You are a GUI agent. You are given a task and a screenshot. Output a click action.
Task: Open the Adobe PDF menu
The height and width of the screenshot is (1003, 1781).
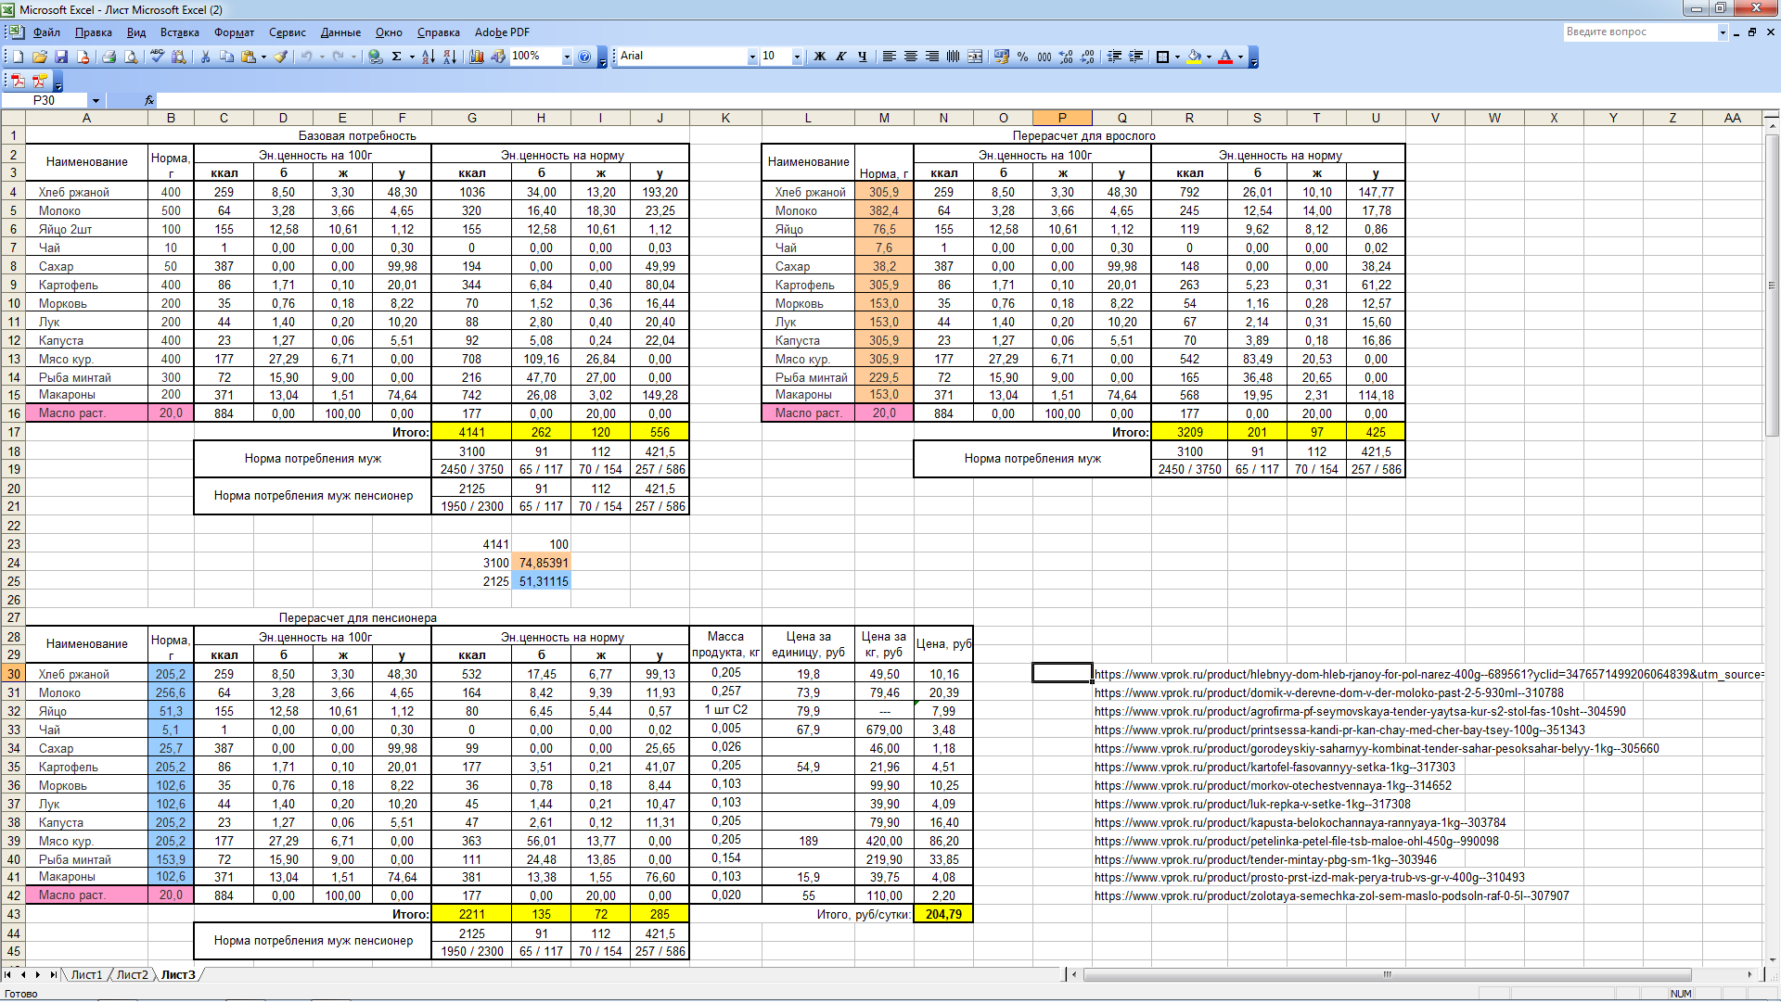point(502,32)
